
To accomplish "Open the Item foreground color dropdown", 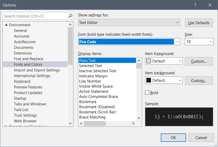I will tap(180, 61).
